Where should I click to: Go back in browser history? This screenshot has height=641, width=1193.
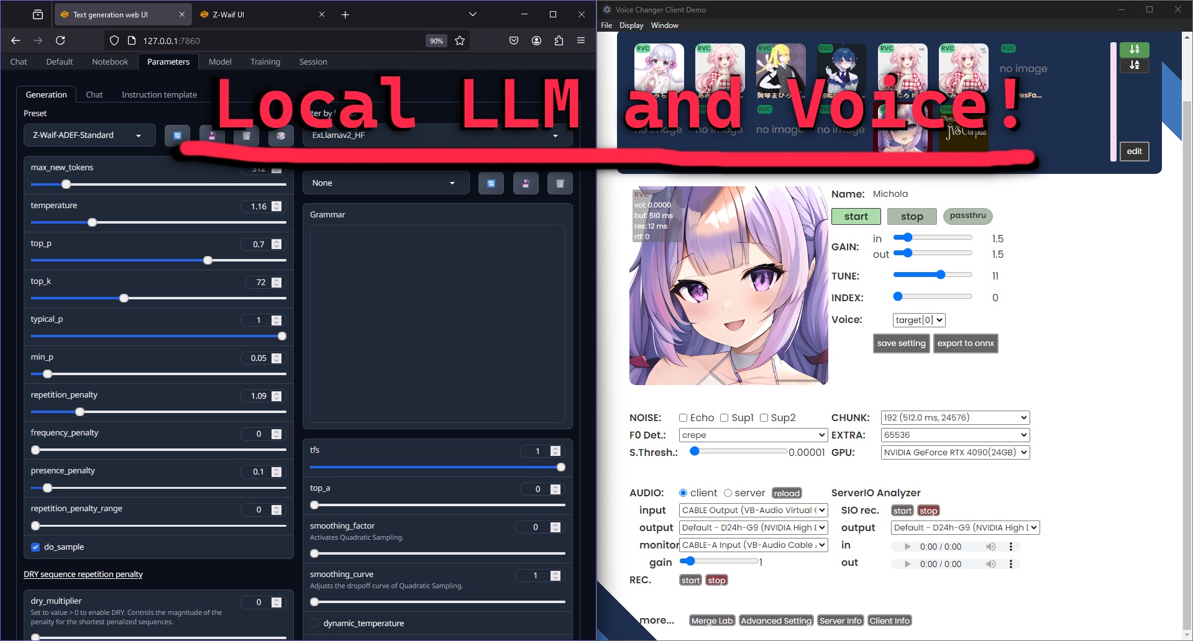16,40
